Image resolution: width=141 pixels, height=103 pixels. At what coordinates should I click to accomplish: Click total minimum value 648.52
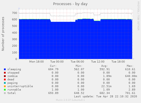pyautogui.click(x=79, y=93)
